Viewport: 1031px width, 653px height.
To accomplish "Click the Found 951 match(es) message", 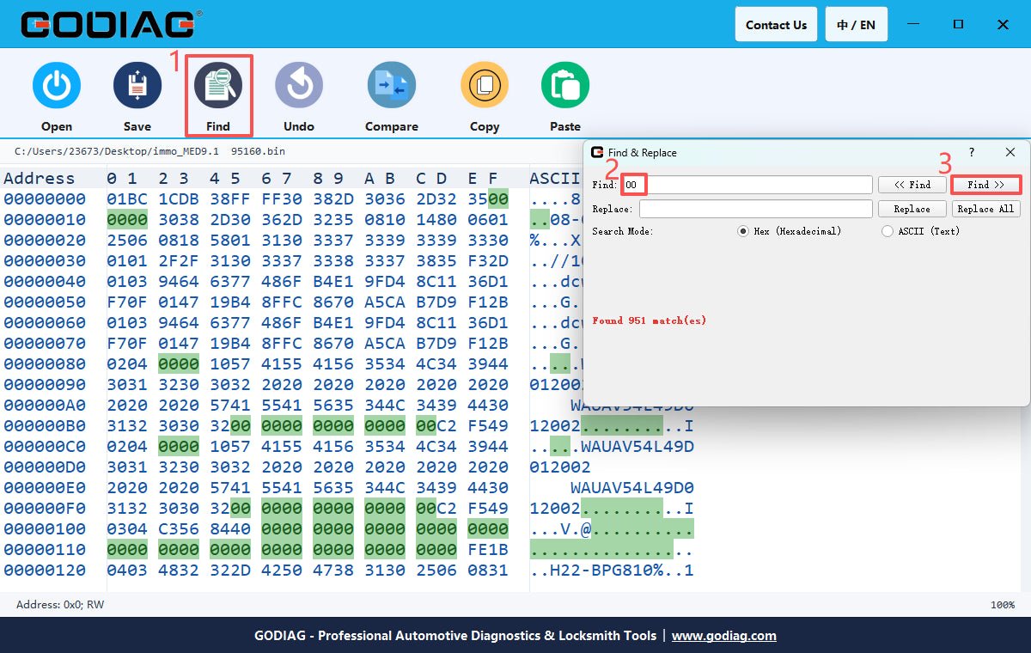I will [650, 320].
